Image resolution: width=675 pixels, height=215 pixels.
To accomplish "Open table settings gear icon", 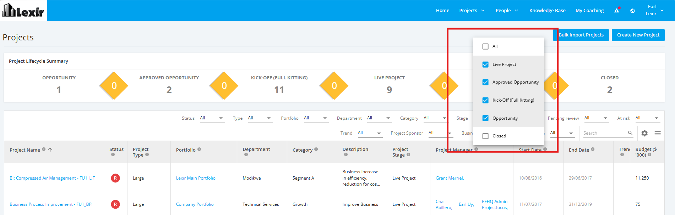I will [x=644, y=133].
